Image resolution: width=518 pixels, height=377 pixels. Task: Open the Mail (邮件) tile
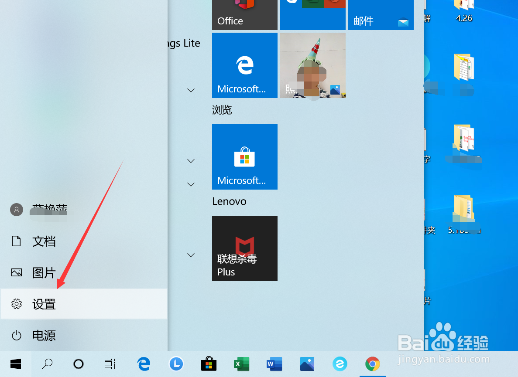pyautogui.click(x=381, y=15)
